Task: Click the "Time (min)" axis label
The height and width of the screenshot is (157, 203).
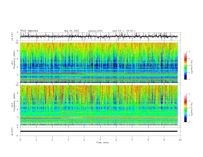Action: coord(103,142)
